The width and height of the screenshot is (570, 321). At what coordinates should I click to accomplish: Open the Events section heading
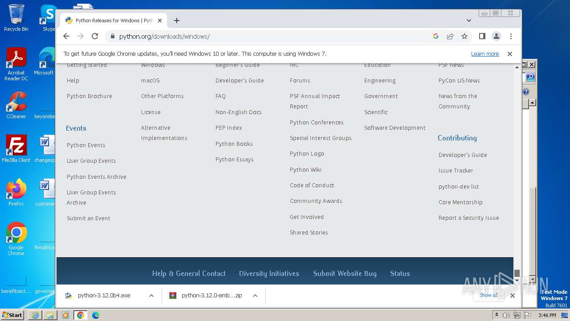tap(76, 128)
